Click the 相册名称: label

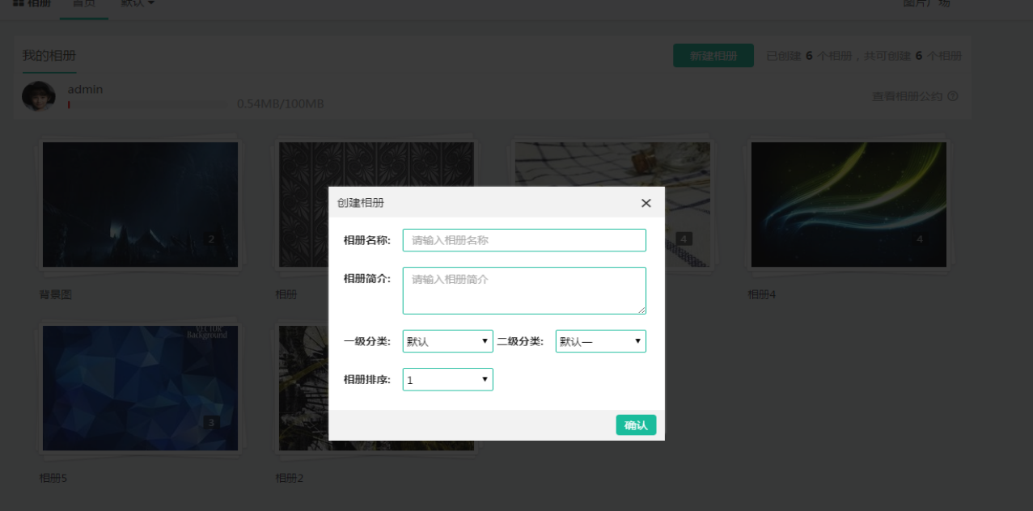[367, 240]
